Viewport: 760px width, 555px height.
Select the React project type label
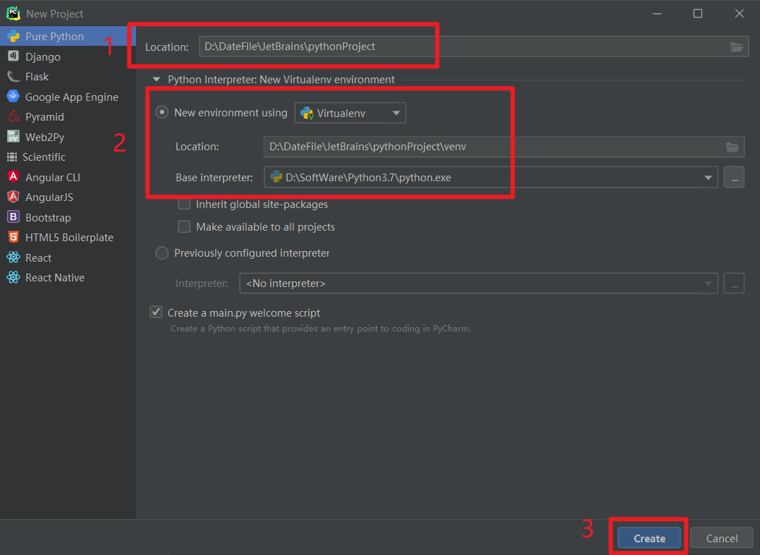coord(38,258)
